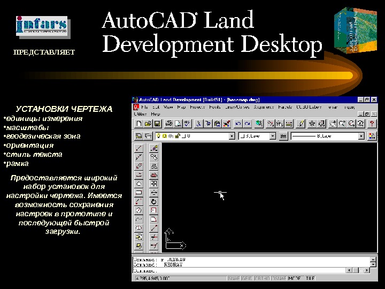This screenshot has width=385, height=289.
Task: Toggle ORTHO mode in status bar
Action: click(x=262, y=278)
